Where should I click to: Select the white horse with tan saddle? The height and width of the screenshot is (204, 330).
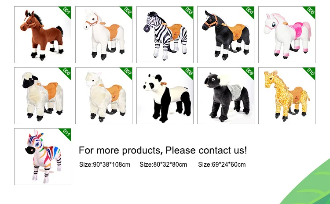point(102,35)
